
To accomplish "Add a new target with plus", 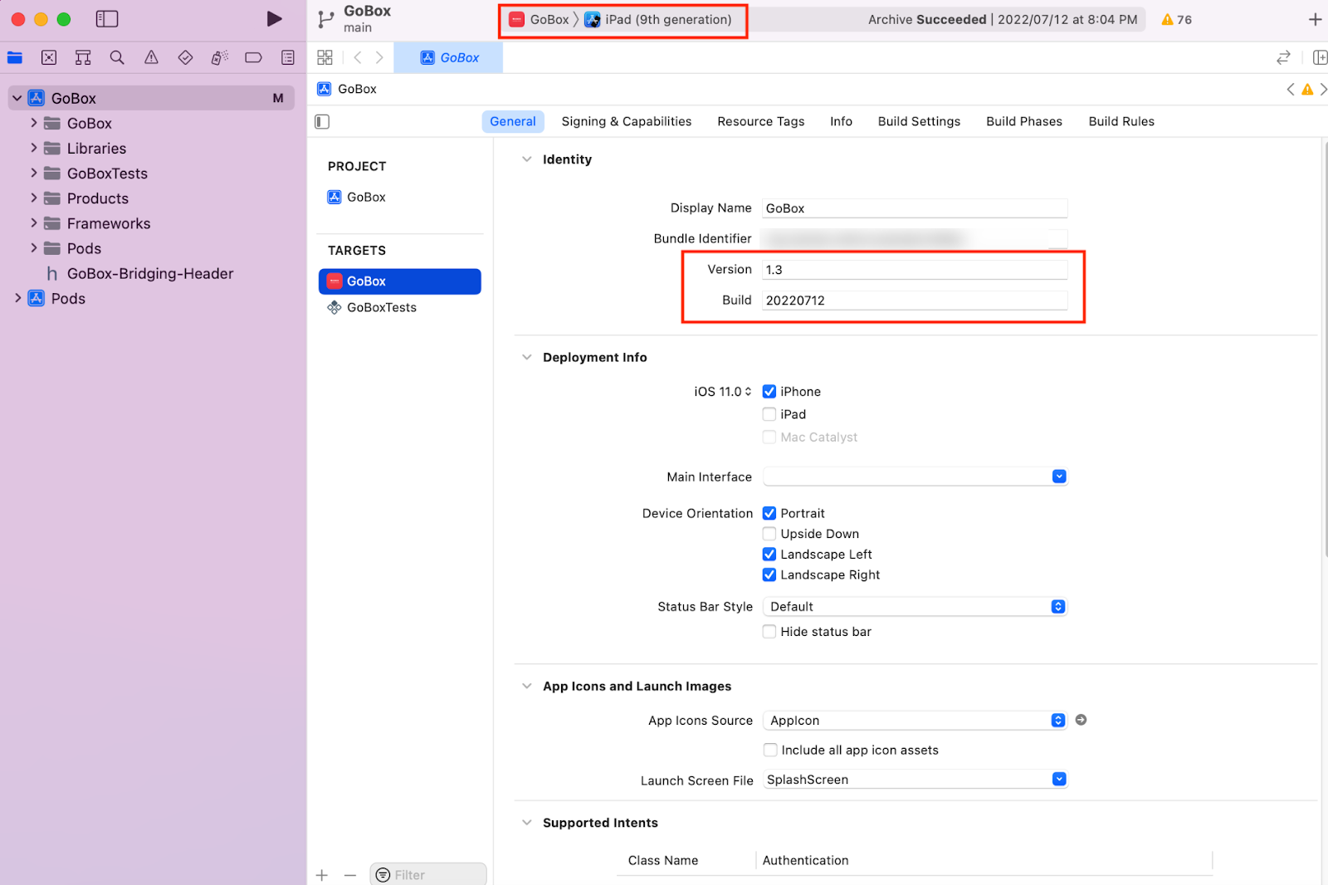I will pyautogui.click(x=322, y=875).
